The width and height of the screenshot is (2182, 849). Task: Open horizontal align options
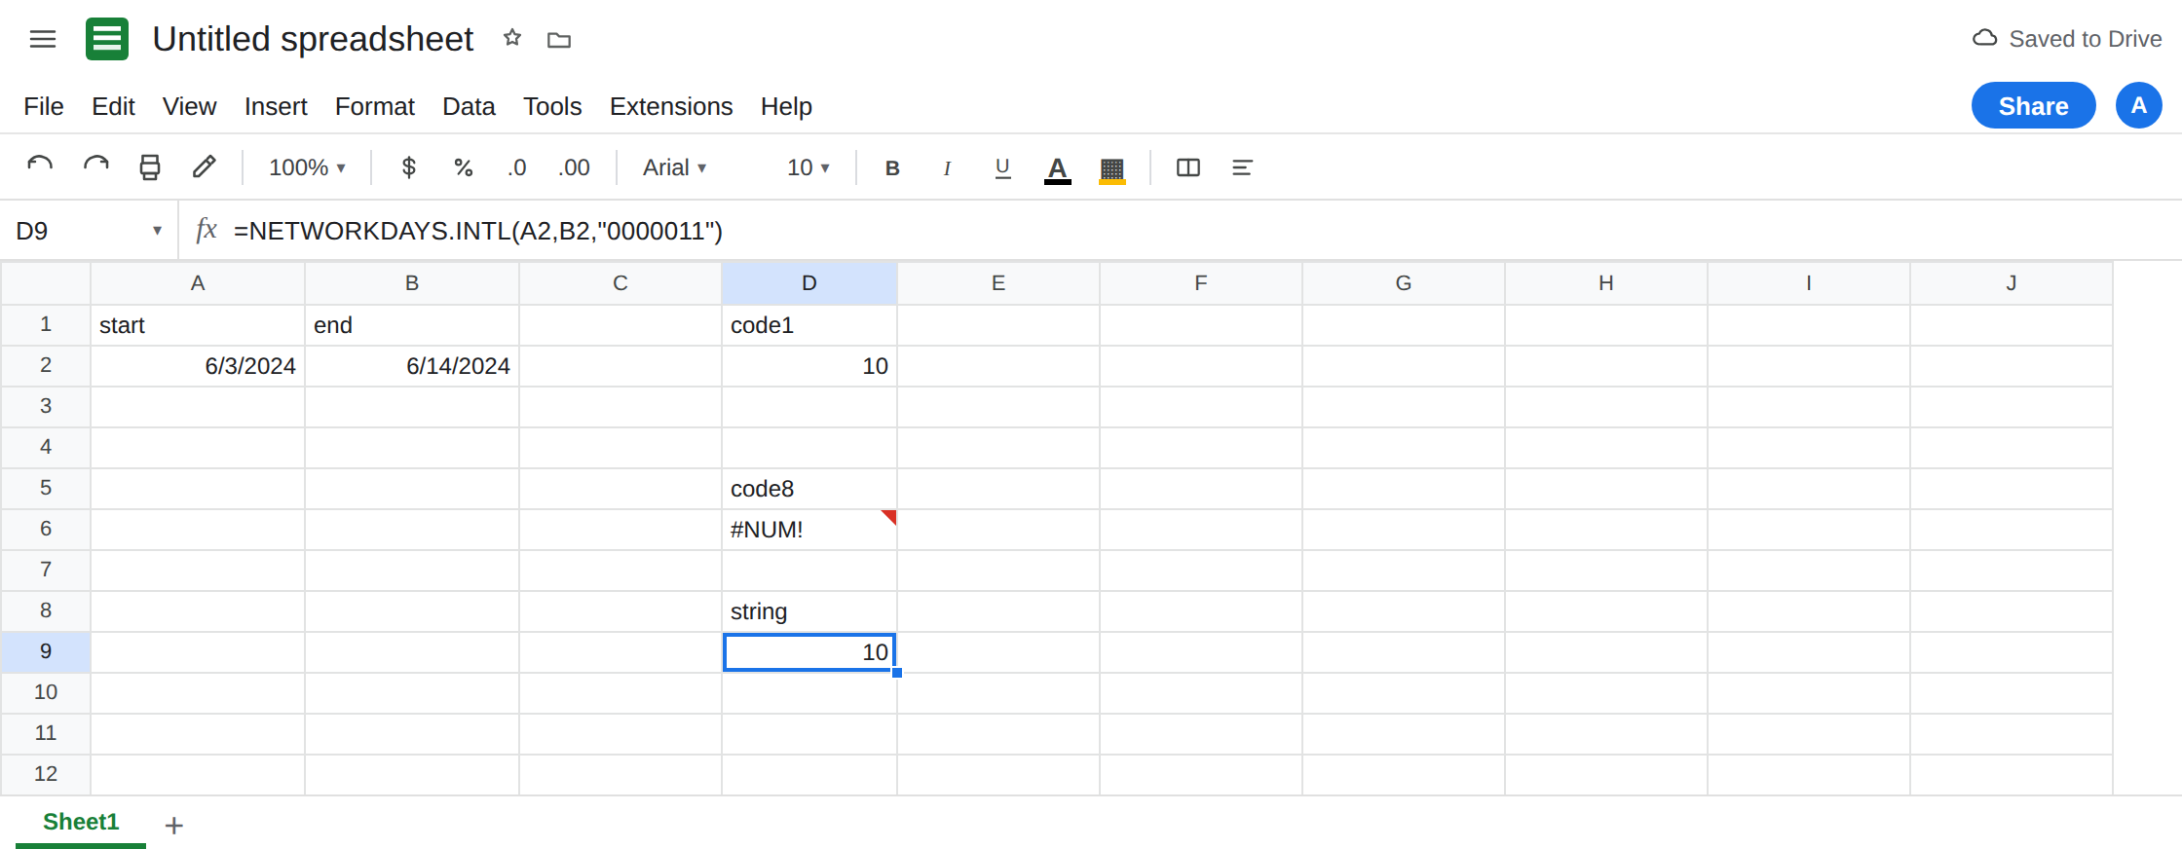1242,167
